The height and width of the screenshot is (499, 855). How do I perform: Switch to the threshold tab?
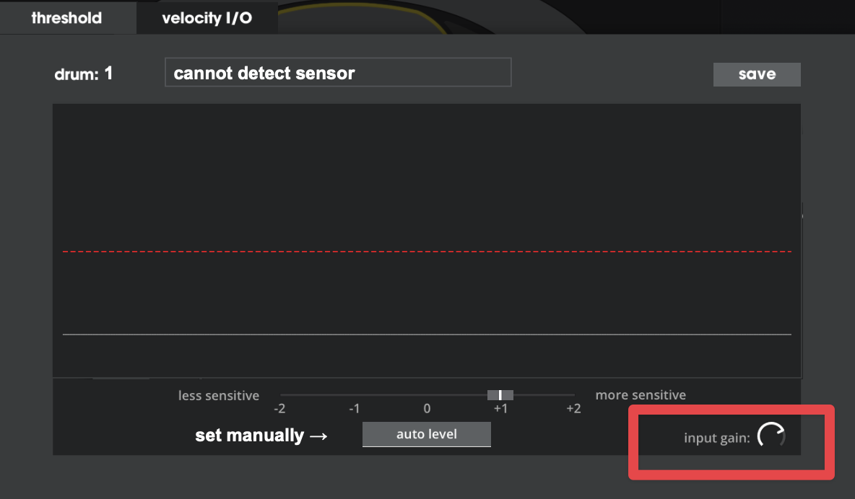tap(66, 17)
